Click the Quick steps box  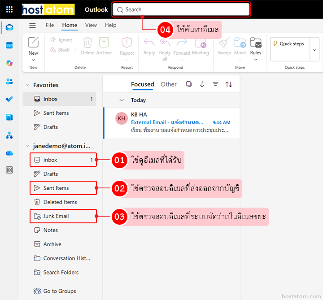[290, 49]
